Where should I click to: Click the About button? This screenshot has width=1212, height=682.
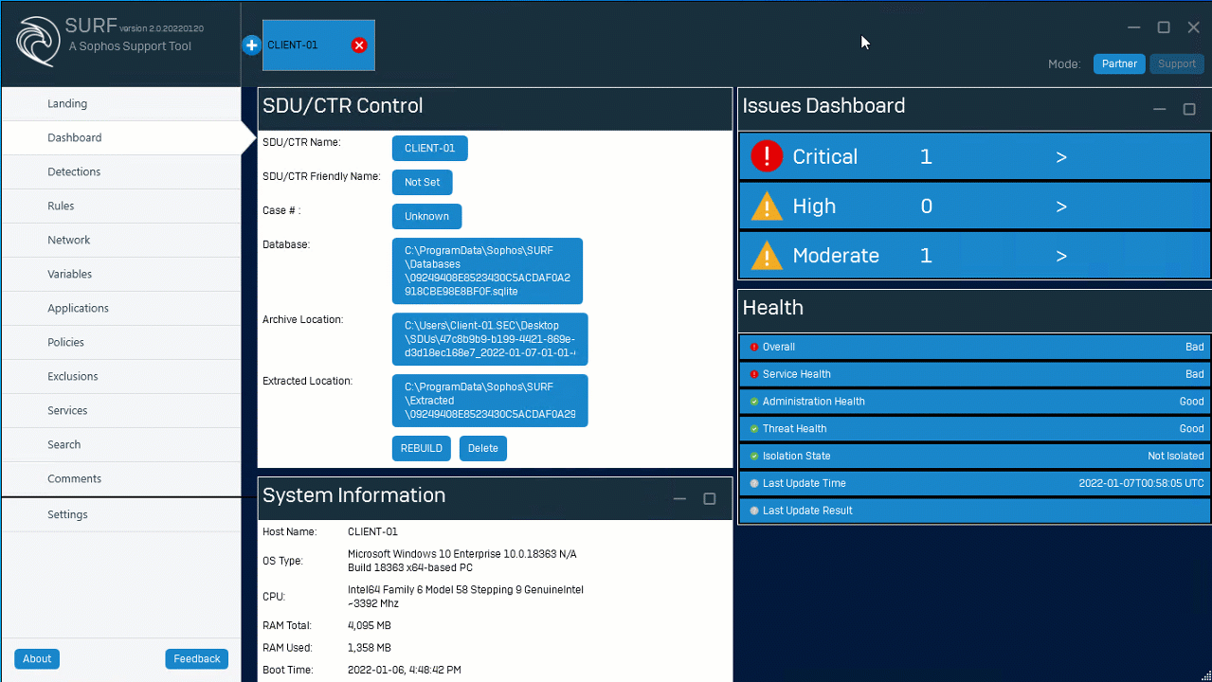click(37, 659)
